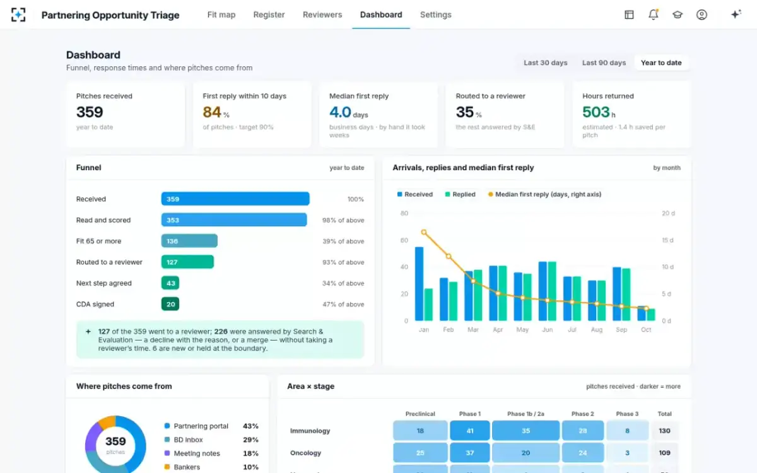Toggle Median first reply legend series
This screenshot has height=473, width=757.
544,194
